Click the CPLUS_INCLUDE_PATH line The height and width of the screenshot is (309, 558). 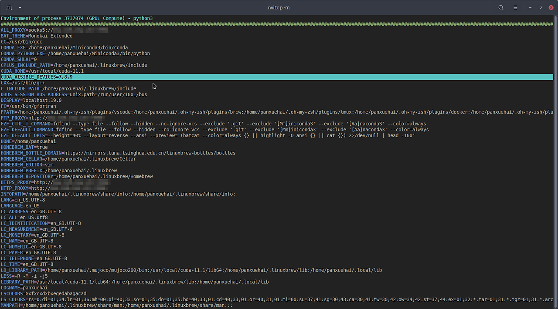pos(74,65)
